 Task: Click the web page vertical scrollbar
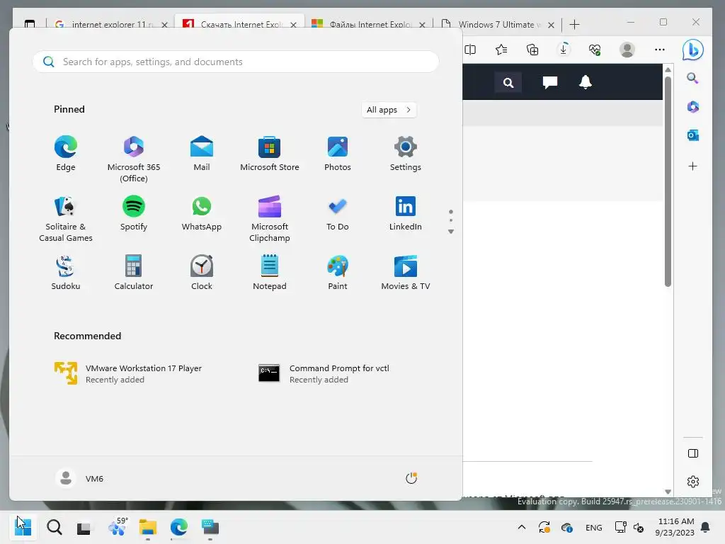[668, 181]
